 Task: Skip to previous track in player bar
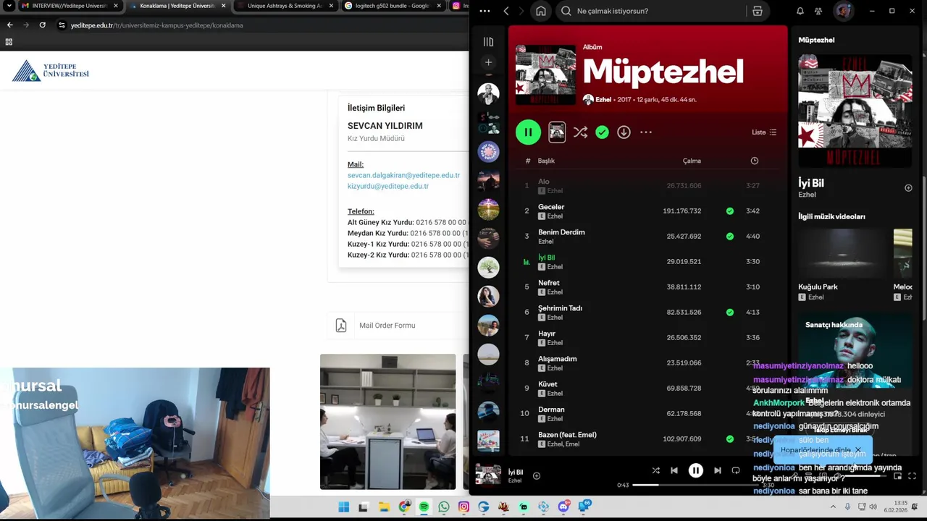(674, 470)
